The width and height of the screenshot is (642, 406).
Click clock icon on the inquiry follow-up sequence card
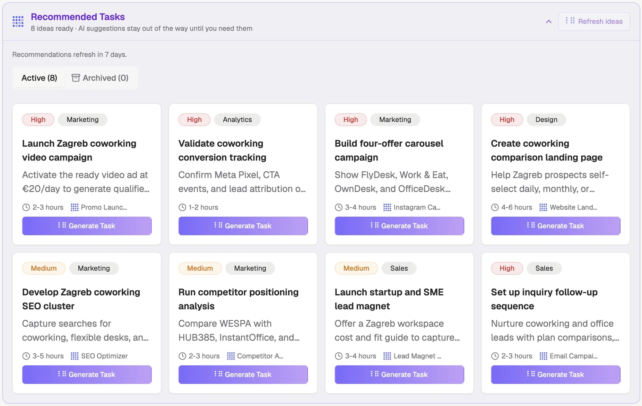[495, 356]
